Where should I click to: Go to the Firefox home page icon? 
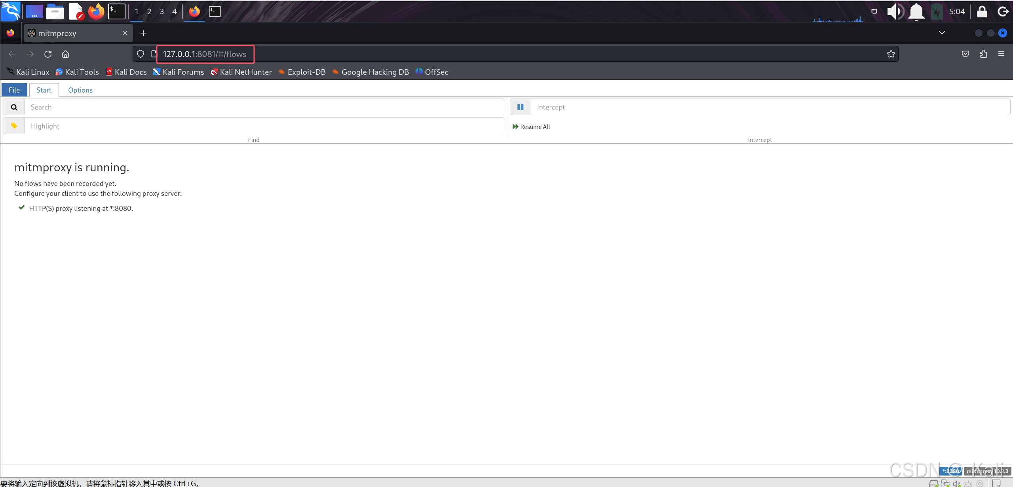pyautogui.click(x=65, y=54)
